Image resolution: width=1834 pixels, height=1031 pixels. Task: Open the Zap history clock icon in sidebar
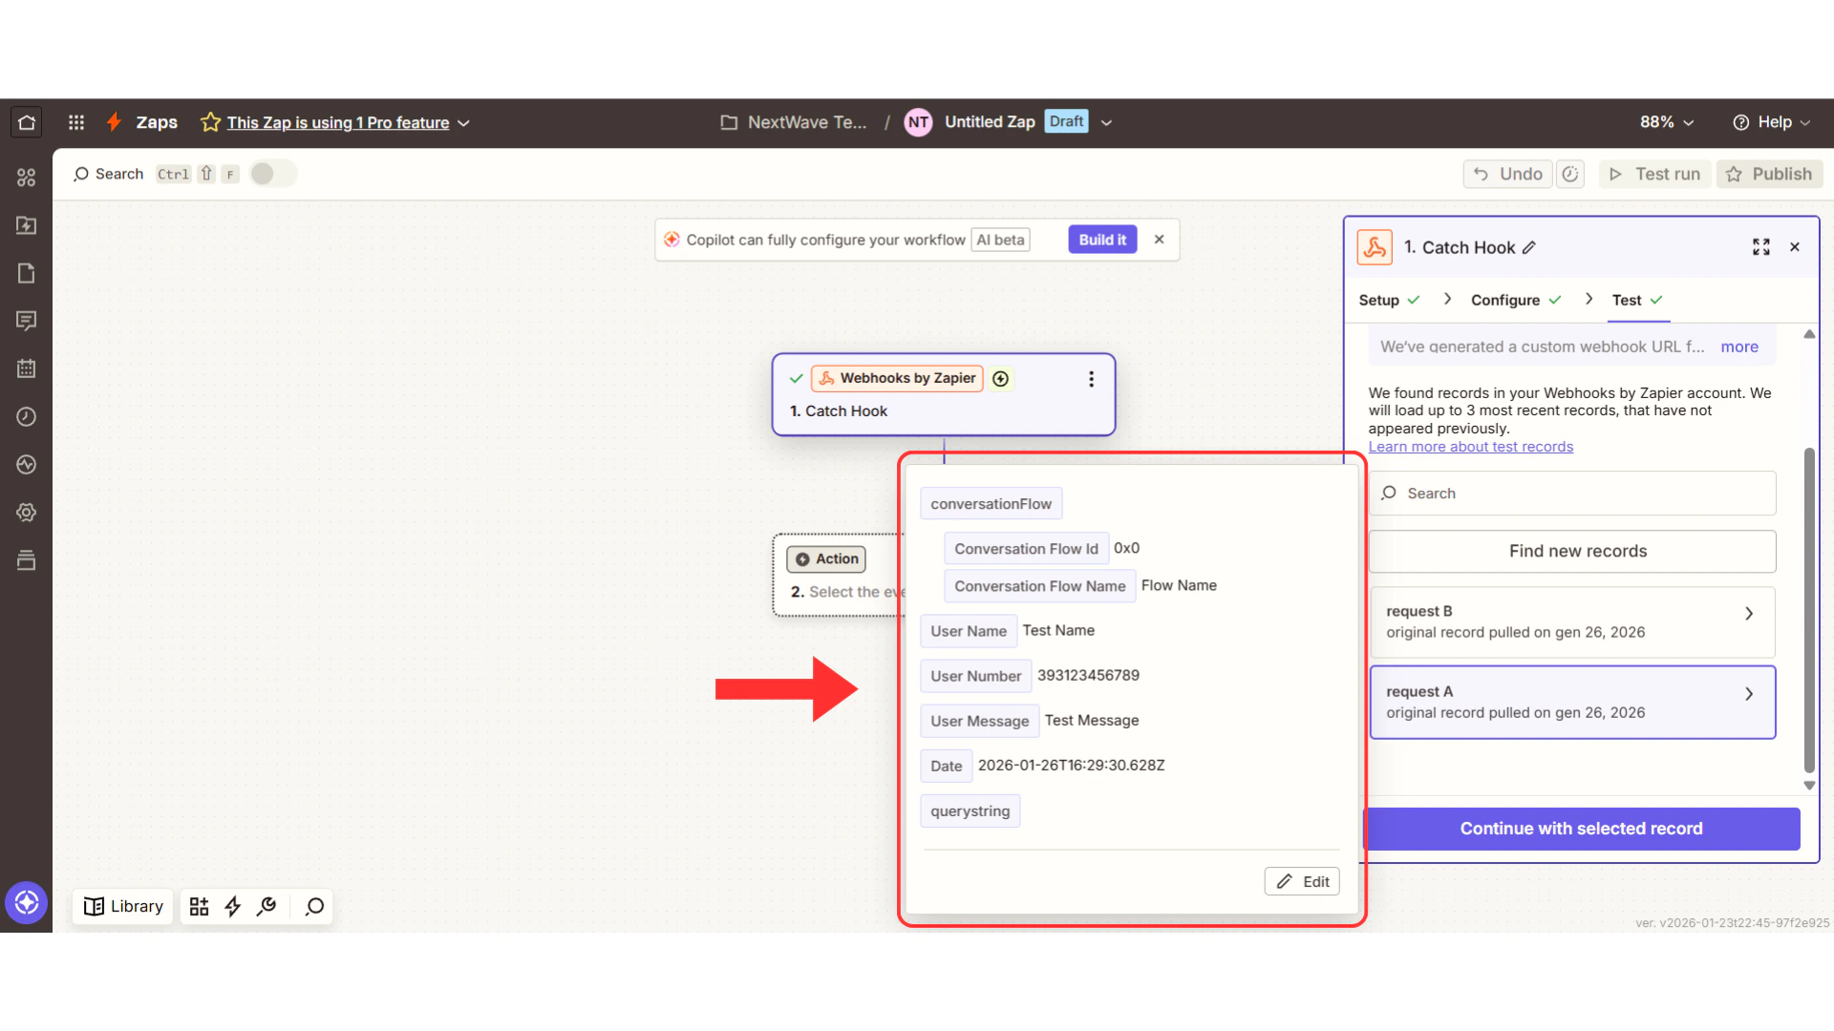[x=26, y=416]
